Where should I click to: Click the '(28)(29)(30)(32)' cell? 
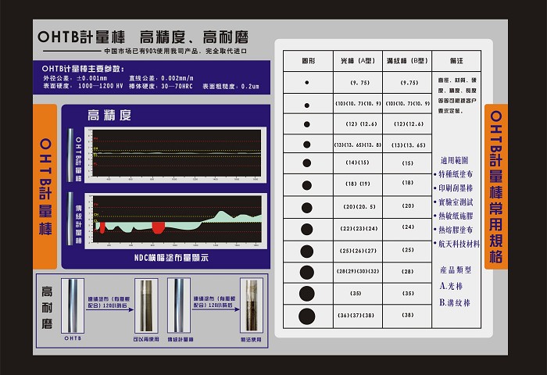[x=358, y=271]
